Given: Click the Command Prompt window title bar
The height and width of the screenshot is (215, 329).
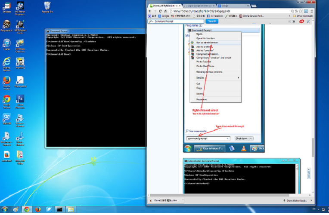Looking at the screenshot, I should click(x=96, y=31).
